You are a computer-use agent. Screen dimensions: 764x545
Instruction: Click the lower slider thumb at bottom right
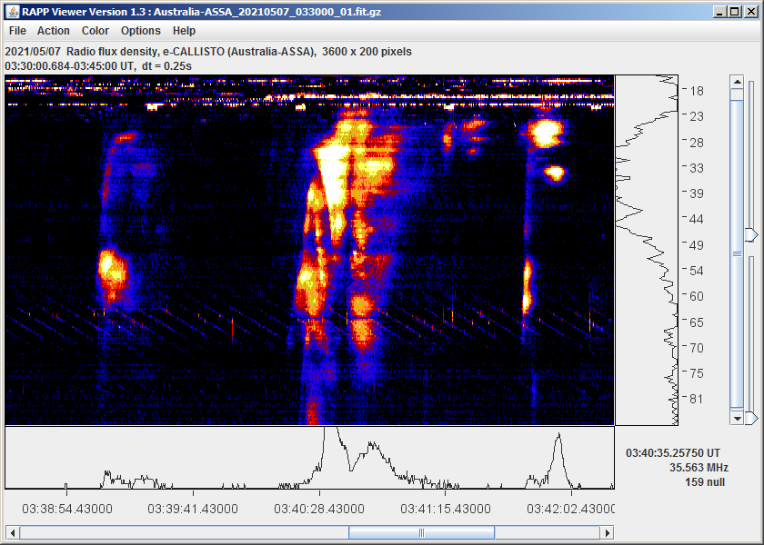(751, 418)
